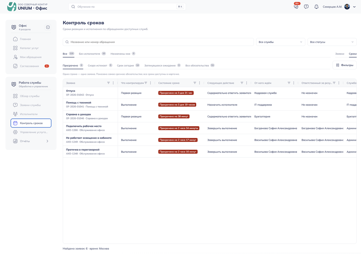Viewport: 361px width, 254px height.
Task: Open the Все службы dropdown
Action: pyautogui.click(x=281, y=42)
